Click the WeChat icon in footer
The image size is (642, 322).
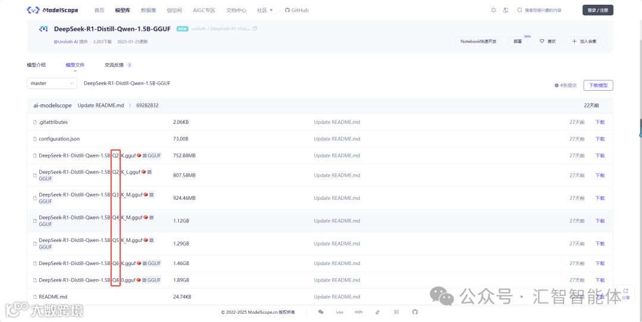(320, 312)
